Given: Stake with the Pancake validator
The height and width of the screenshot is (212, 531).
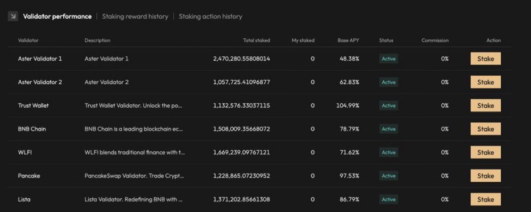Looking at the screenshot, I should point(485,176).
